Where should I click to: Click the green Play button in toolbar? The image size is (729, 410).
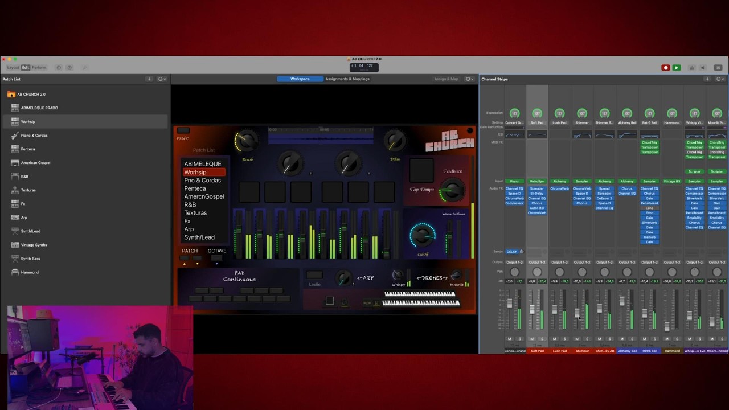677,68
